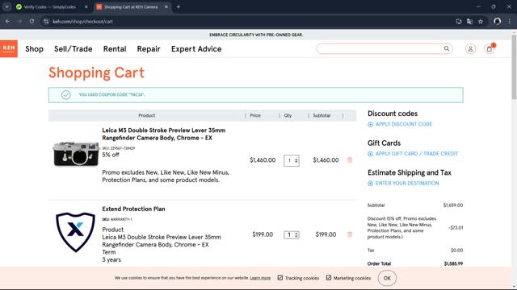Open the Sell/Trade menu
The width and height of the screenshot is (517, 290).
pyautogui.click(x=74, y=49)
